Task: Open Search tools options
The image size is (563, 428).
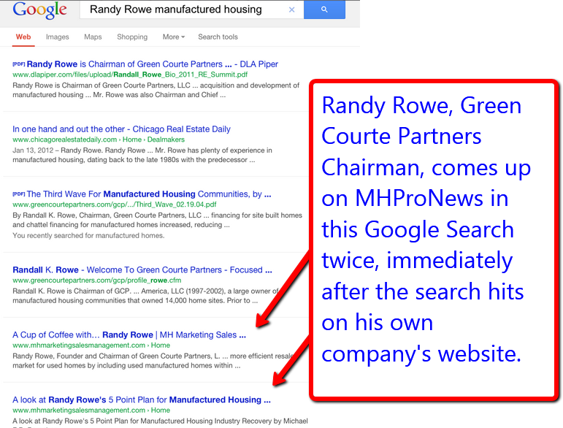Action: [218, 37]
